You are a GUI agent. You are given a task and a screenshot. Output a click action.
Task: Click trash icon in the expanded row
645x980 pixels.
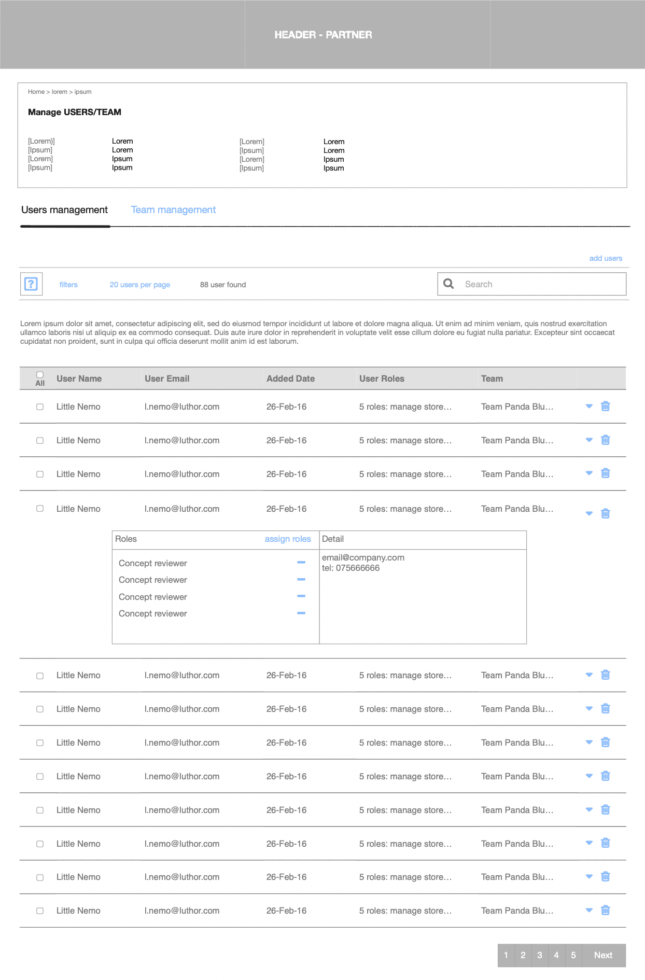coord(605,513)
